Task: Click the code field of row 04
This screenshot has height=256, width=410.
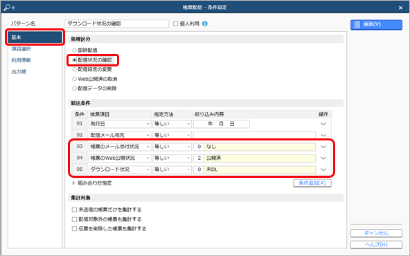Action: [x=199, y=158]
